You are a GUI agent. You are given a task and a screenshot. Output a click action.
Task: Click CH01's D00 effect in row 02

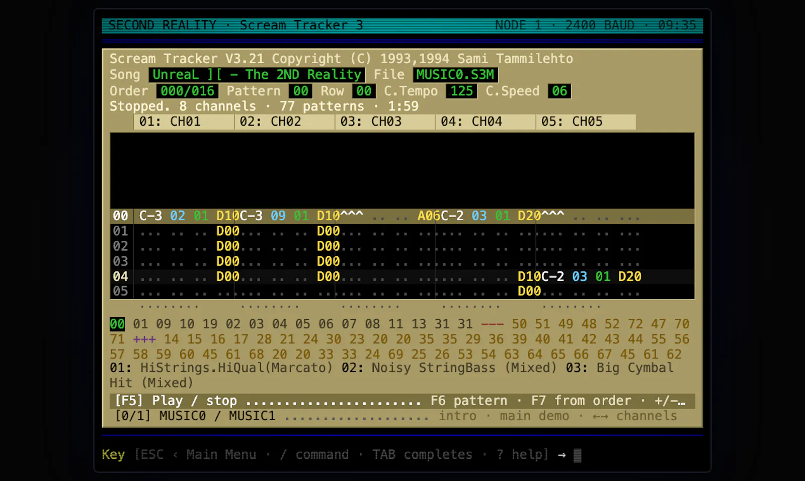coord(228,246)
